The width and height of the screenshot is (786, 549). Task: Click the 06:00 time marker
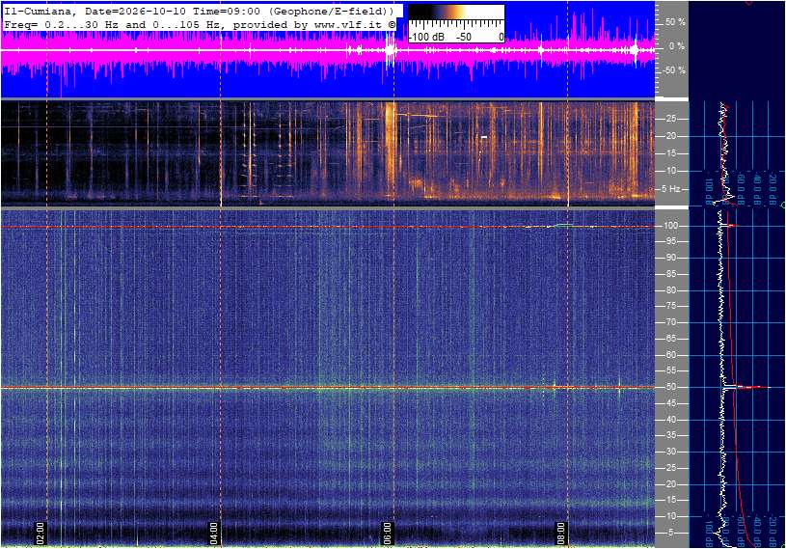click(388, 533)
